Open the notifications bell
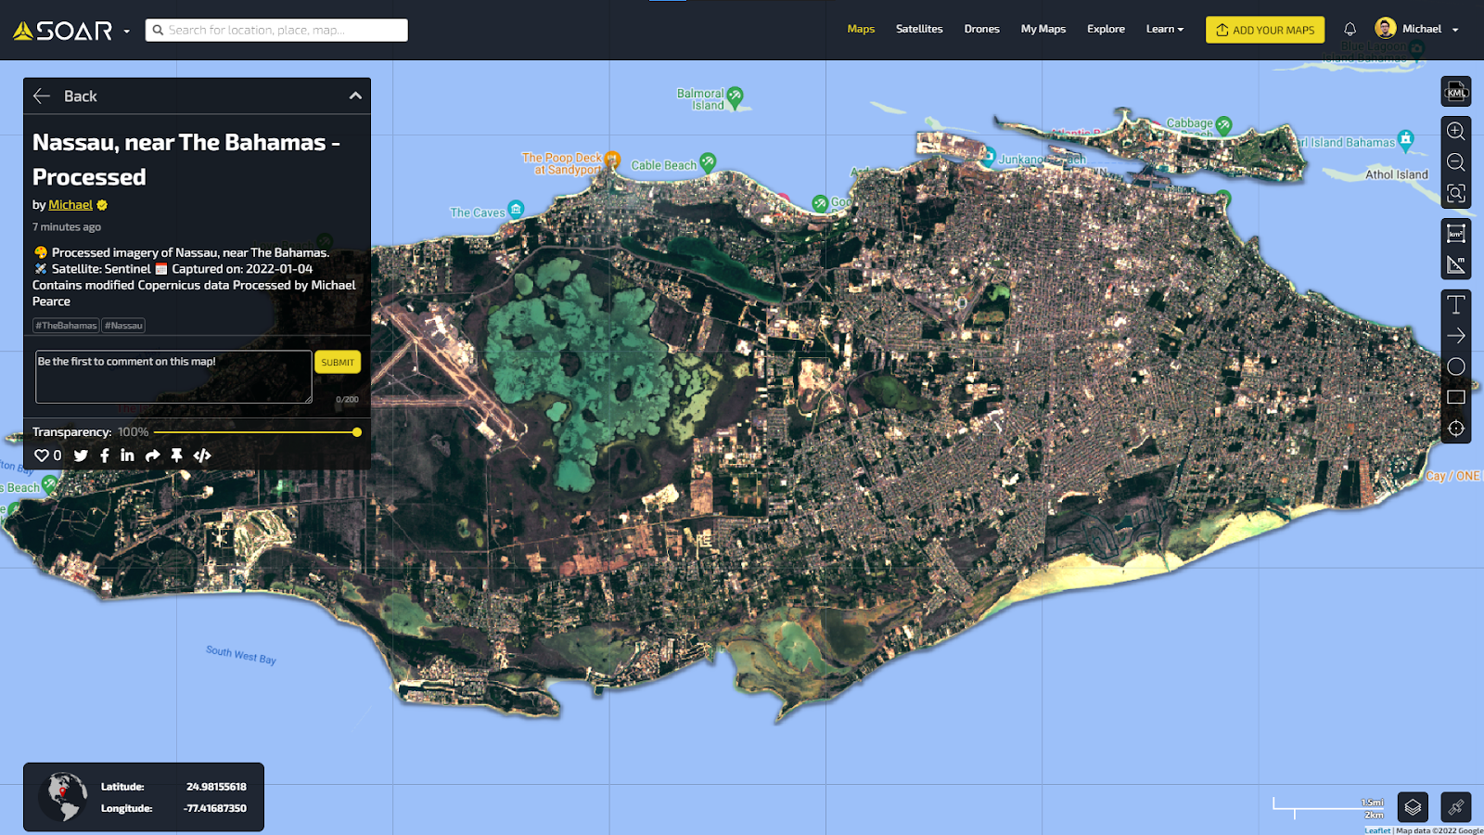Viewport: 1484px width, 835px height. pyautogui.click(x=1350, y=30)
